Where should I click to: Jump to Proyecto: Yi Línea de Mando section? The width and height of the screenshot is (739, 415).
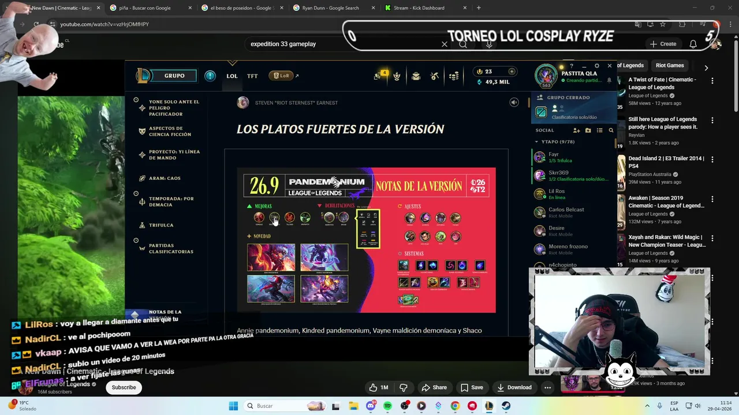tap(174, 155)
